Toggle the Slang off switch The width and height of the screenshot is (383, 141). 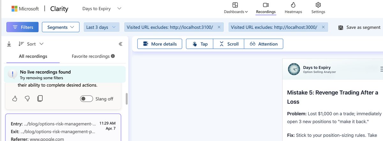(x=86, y=99)
